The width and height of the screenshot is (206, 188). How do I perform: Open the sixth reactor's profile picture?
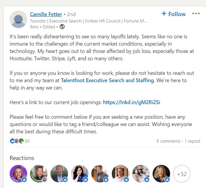click(121, 174)
